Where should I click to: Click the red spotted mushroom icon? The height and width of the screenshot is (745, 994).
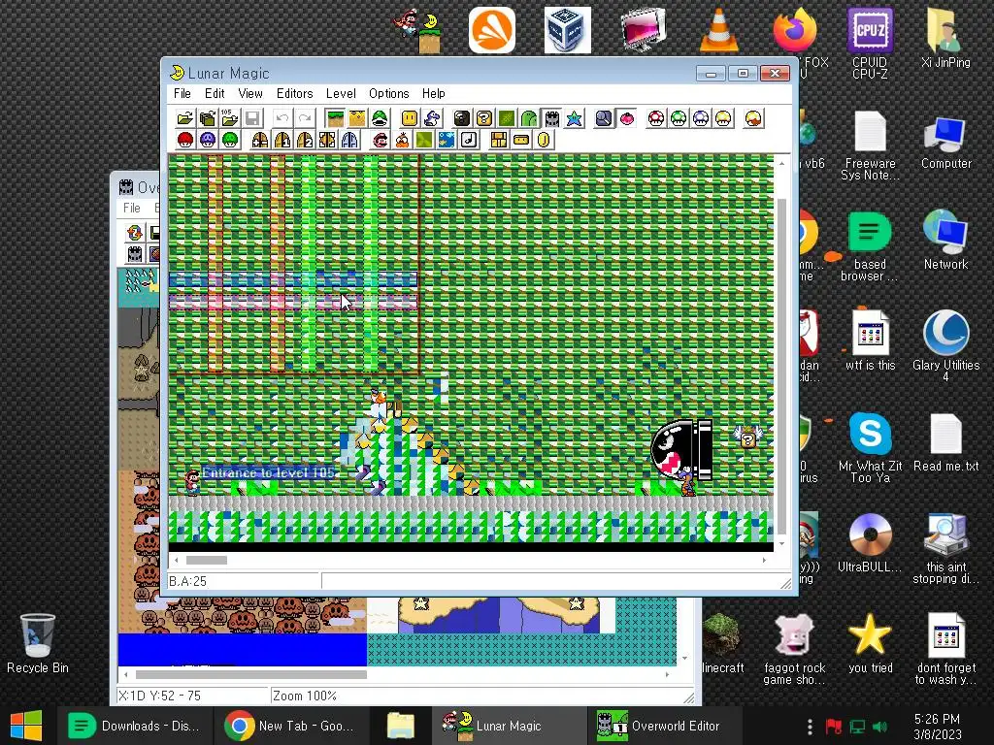coord(656,118)
